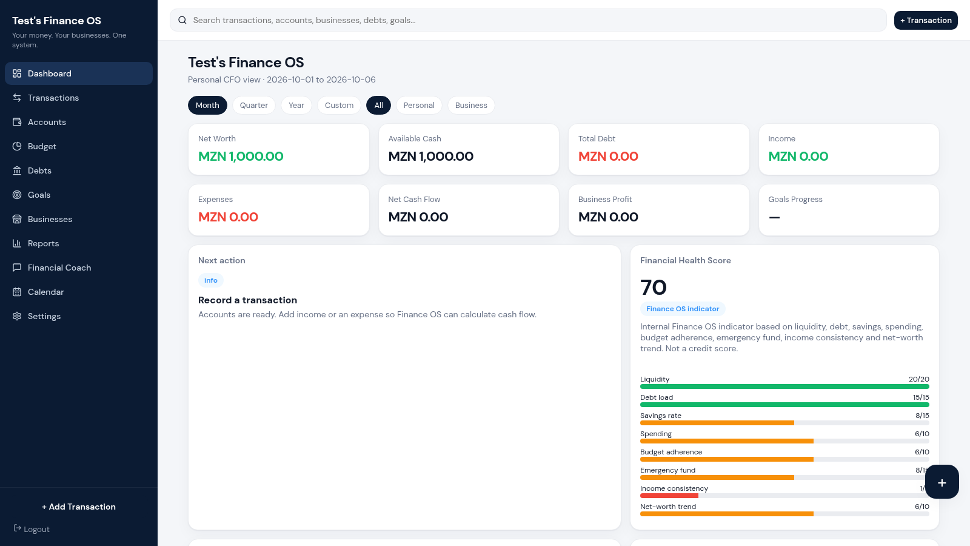Click the info badge under Next action
This screenshot has width=970, height=546.
[x=211, y=280]
